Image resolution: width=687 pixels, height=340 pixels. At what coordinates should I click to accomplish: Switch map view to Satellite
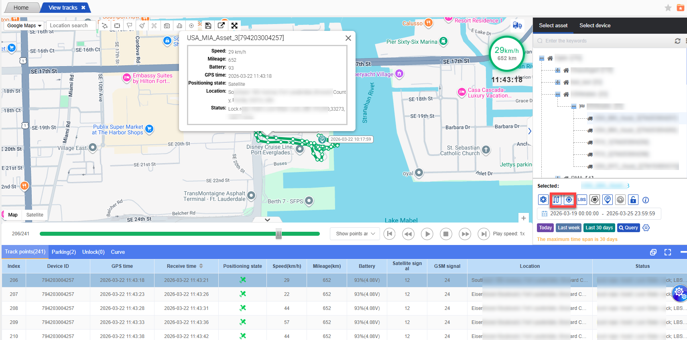point(35,215)
